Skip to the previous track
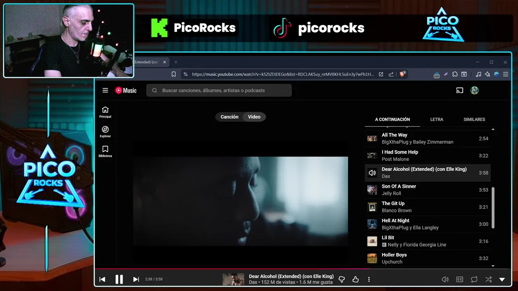The image size is (518, 291). [102, 279]
